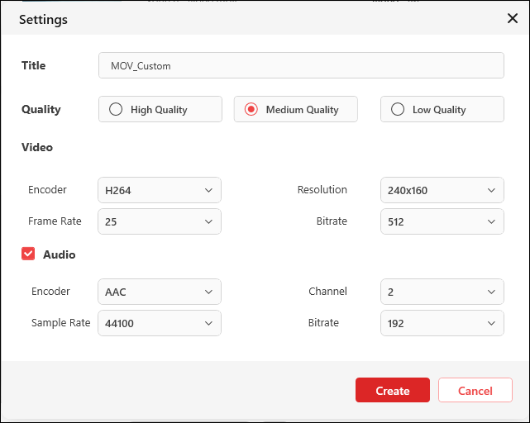Click the chevron arrow in Sample Rate box
Image resolution: width=530 pixels, height=423 pixels.
pyautogui.click(x=208, y=323)
